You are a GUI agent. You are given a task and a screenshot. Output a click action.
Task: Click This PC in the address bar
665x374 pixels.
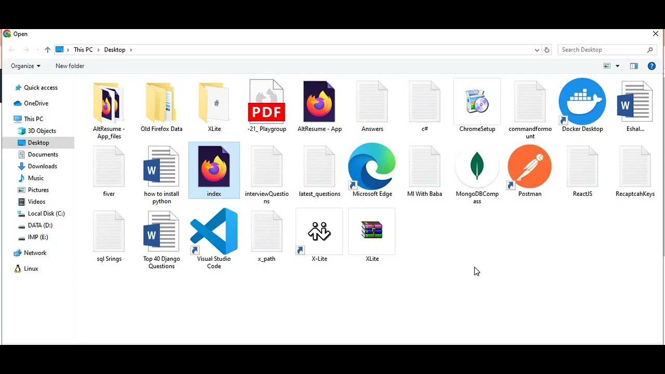[x=83, y=50]
